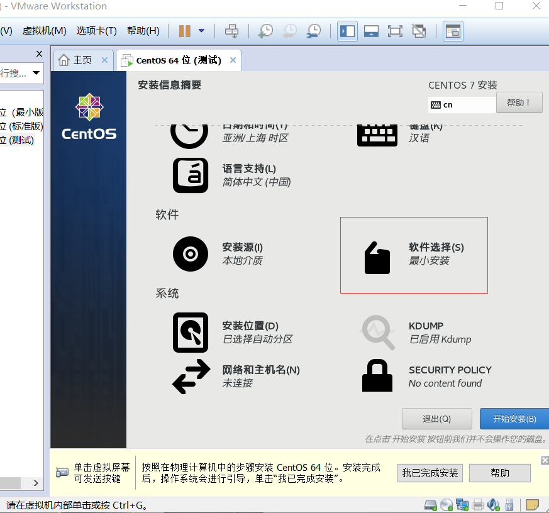Open the 帮助(H) menu
549x513 pixels.
point(143,31)
